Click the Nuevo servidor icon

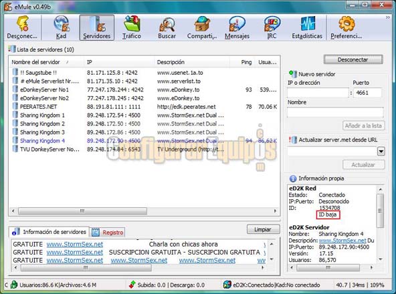click(292, 74)
